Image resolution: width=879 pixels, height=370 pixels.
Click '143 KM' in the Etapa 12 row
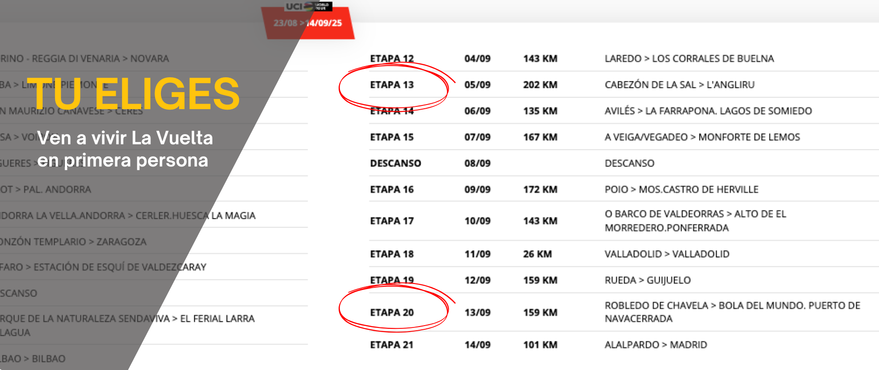540,59
